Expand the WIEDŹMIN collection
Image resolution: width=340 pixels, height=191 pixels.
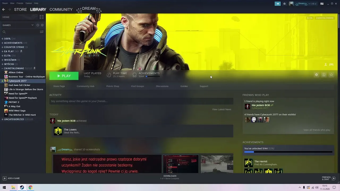[x=2, y=60]
